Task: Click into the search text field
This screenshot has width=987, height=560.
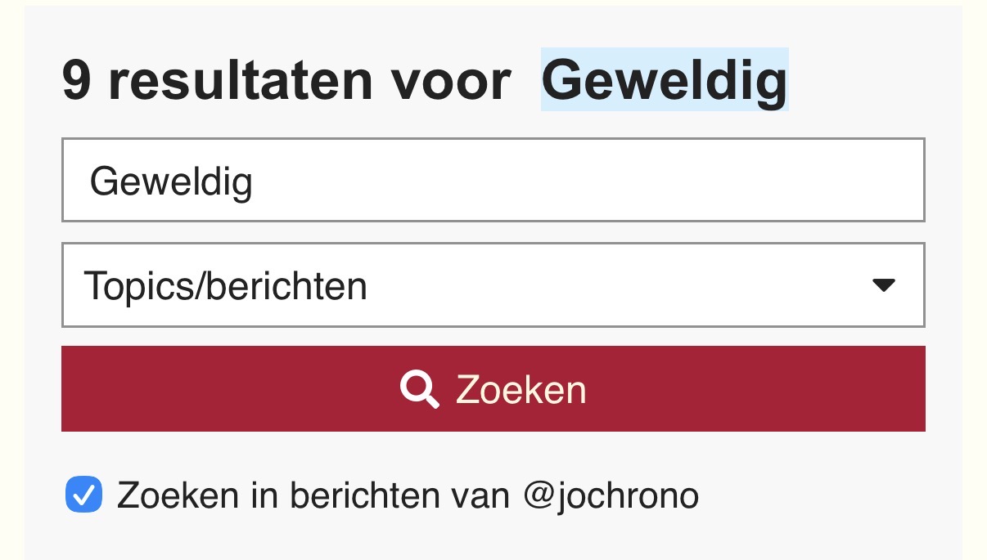Action: pyautogui.click(x=493, y=181)
